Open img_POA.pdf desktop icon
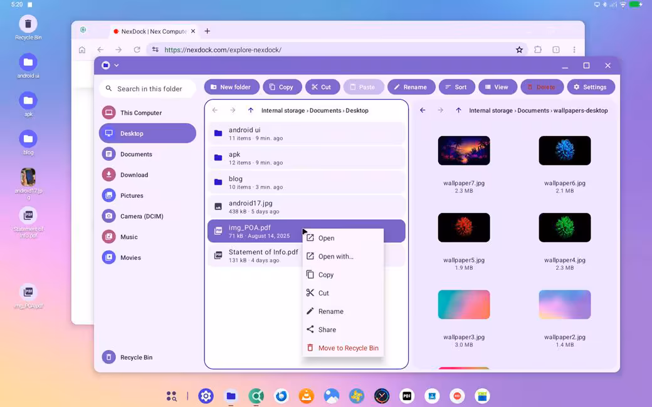The height and width of the screenshot is (407, 652). 28,292
